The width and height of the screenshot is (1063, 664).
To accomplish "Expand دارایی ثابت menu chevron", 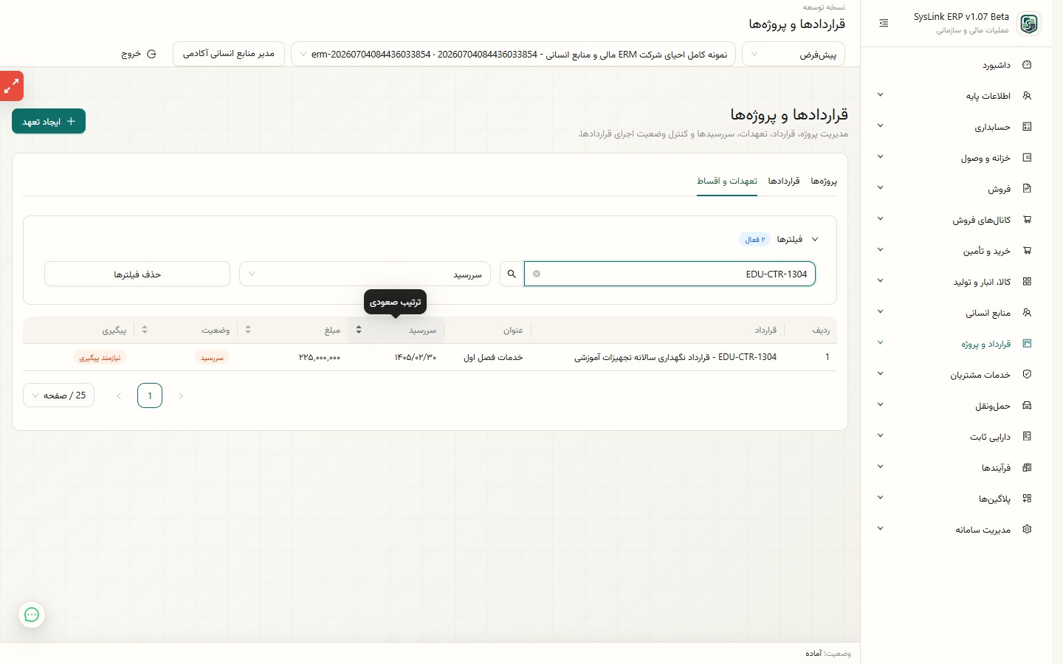I will click(x=880, y=436).
